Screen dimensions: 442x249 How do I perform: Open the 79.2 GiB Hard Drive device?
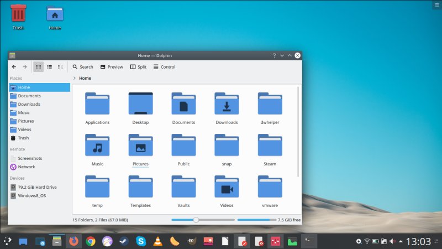point(37,187)
